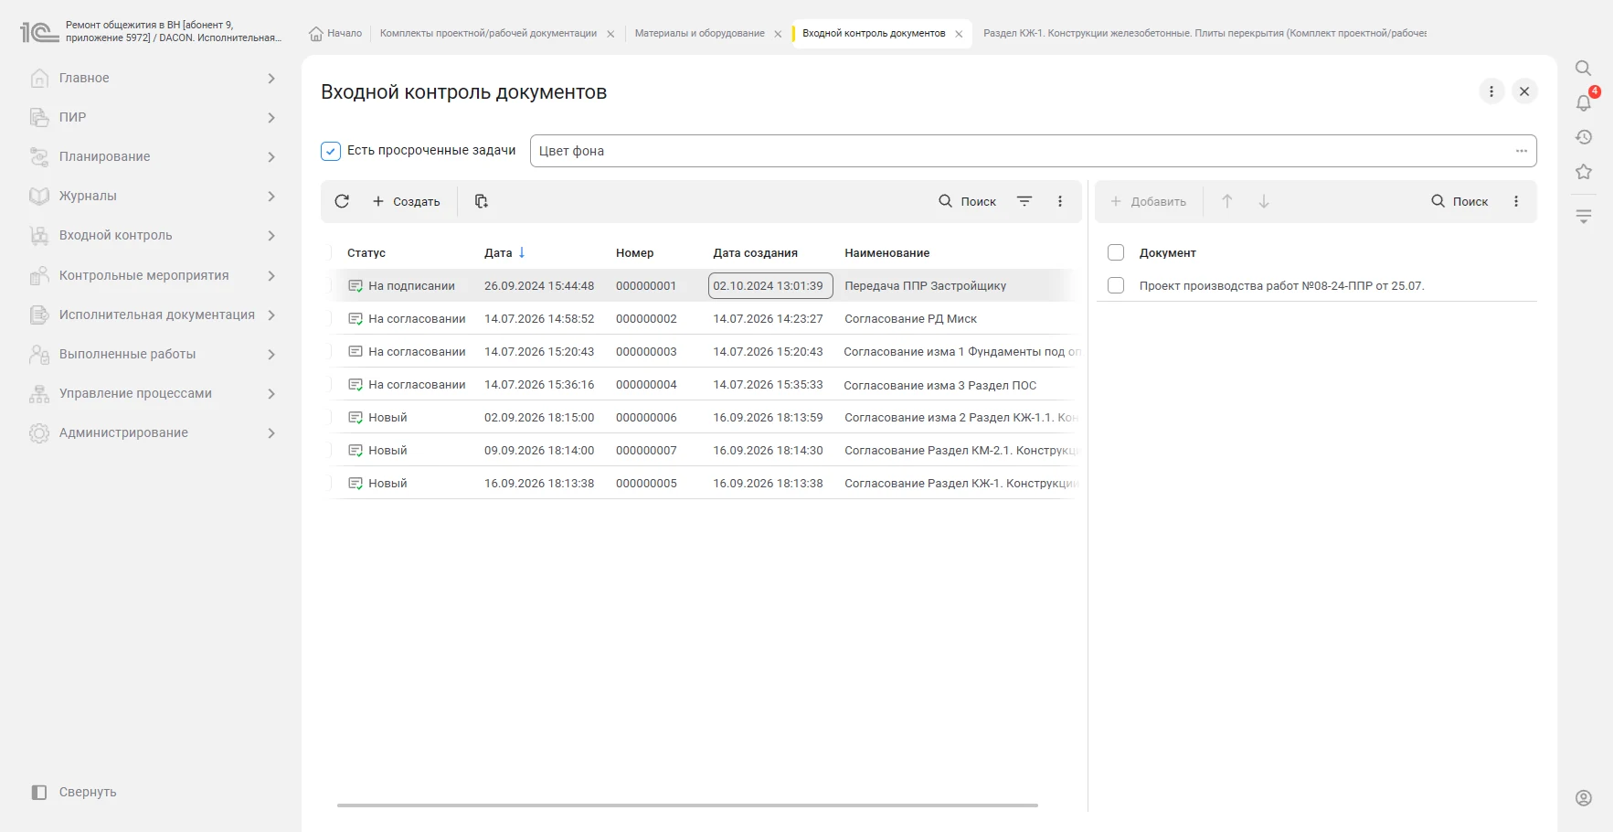The image size is (1613, 832).
Task: Open the user profile icon
Action: [1584, 798]
